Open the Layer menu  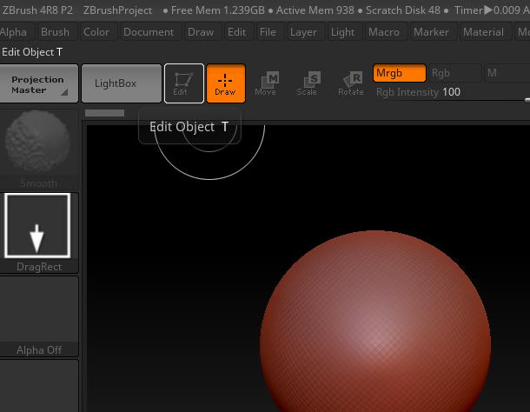point(306,32)
